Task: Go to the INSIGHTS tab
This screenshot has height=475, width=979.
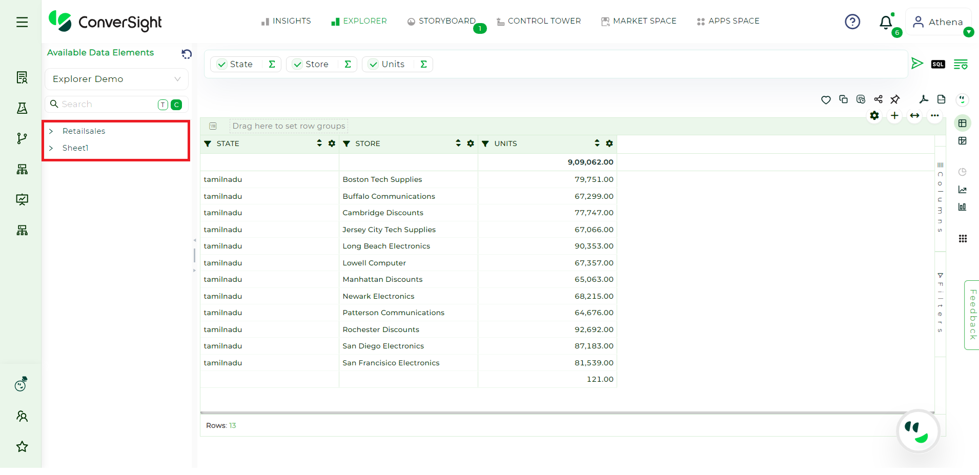Action: pyautogui.click(x=286, y=21)
